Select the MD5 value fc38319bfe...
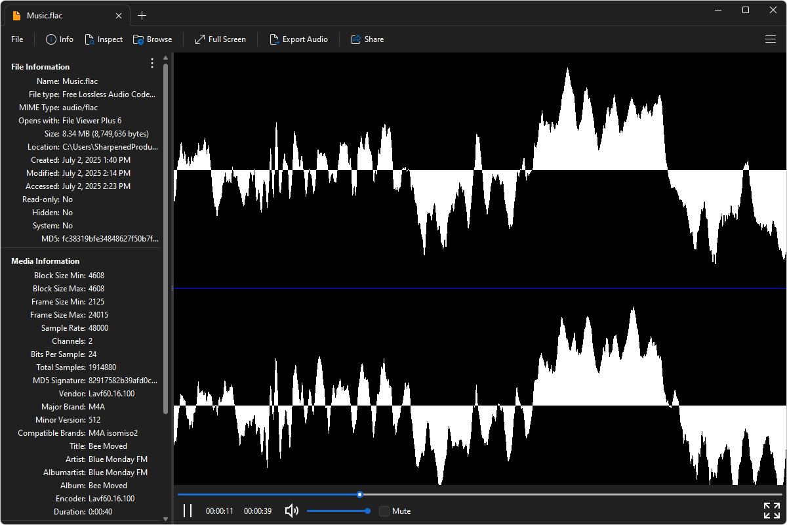Screen dimensions: 787x525 (110, 239)
